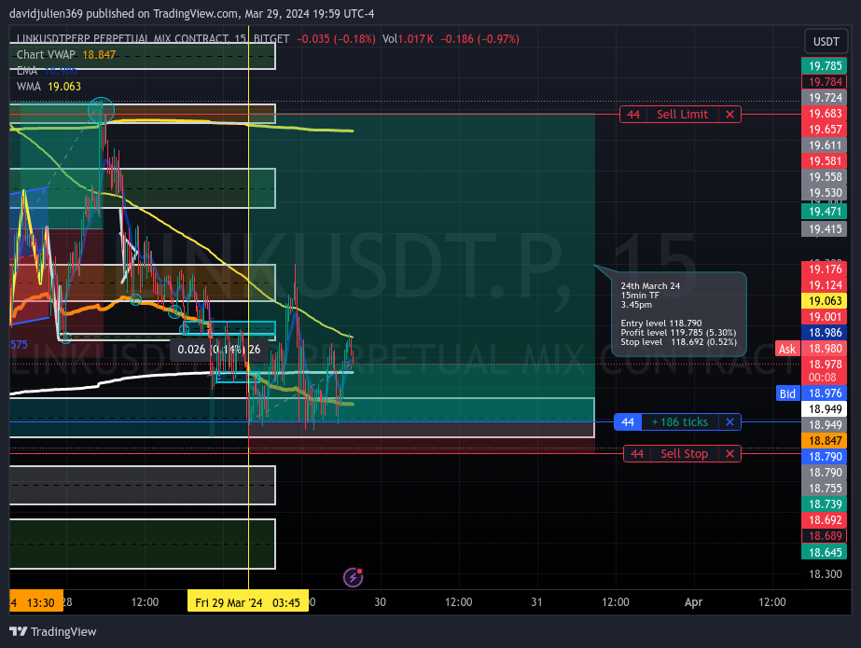Click the Apr date on time axis

point(693,602)
